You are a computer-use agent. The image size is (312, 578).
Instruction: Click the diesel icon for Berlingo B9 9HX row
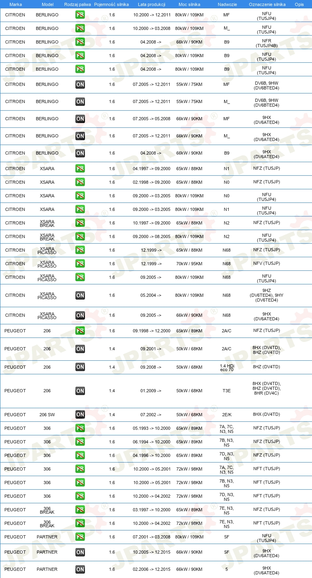(x=80, y=153)
